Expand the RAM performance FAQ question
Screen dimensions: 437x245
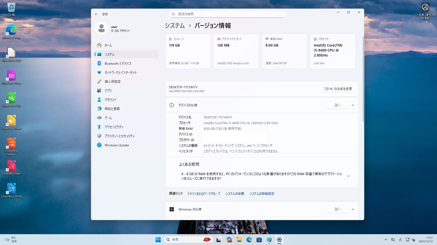349,176
